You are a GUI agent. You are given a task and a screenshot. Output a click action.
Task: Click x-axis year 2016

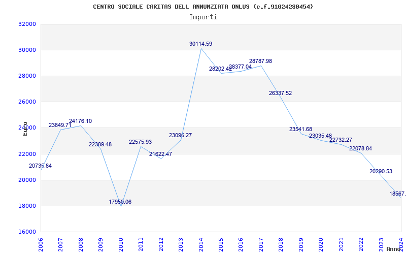tap(241, 244)
